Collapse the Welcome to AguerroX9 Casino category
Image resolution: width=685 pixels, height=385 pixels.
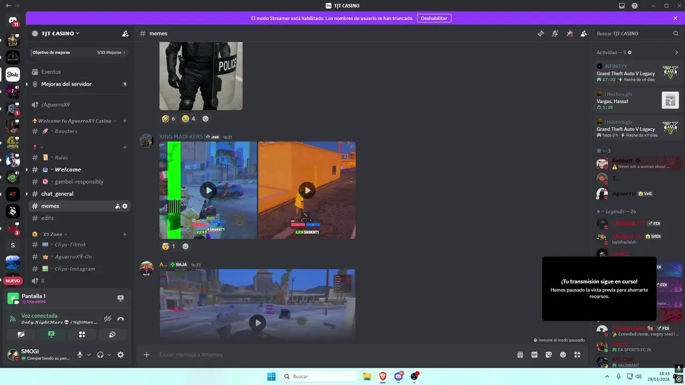pyautogui.click(x=74, y=121)
